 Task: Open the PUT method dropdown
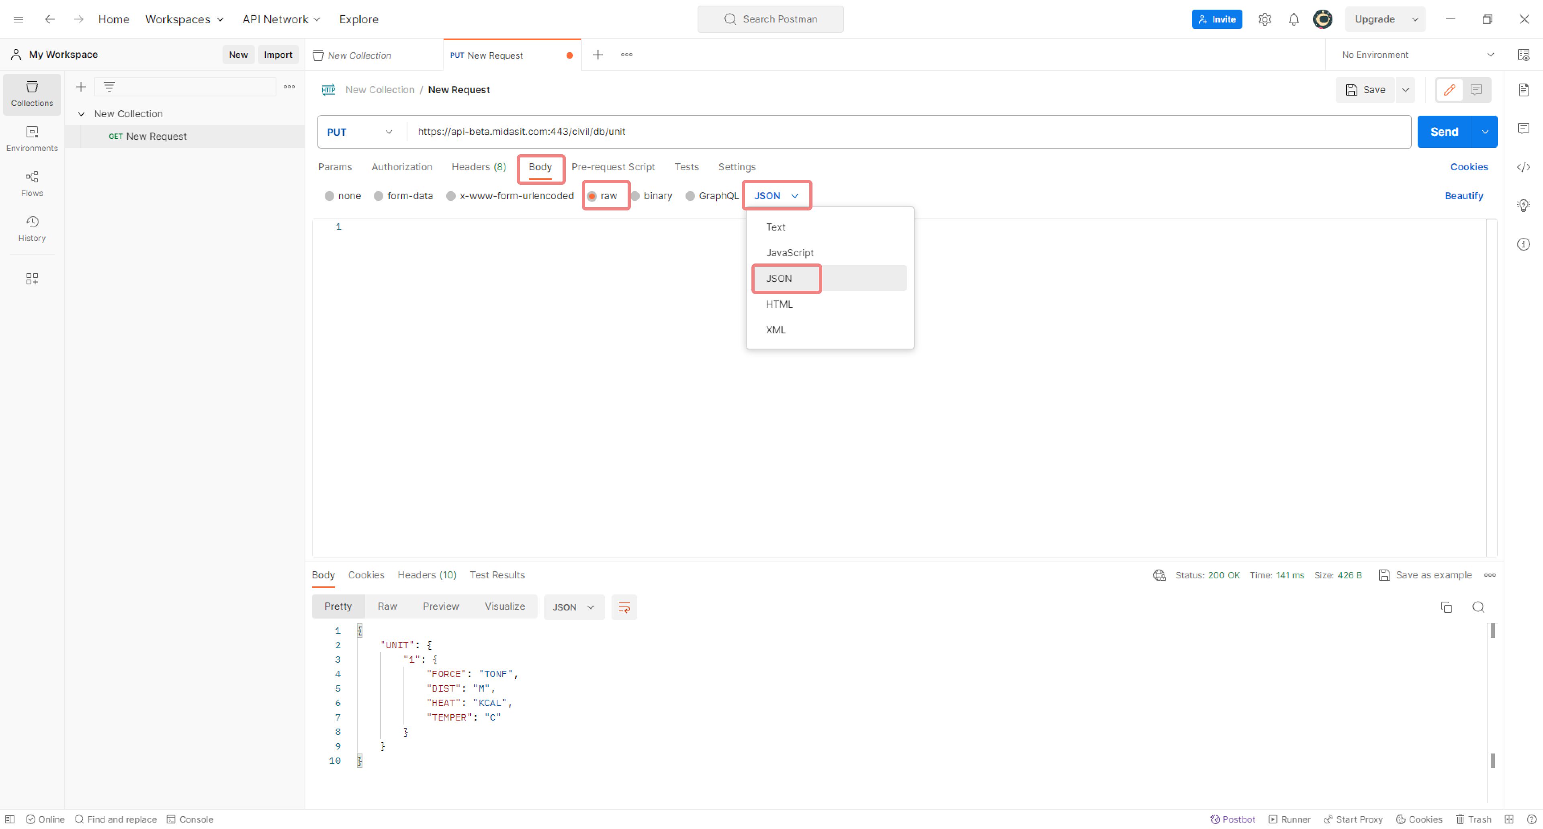(359, 132)
